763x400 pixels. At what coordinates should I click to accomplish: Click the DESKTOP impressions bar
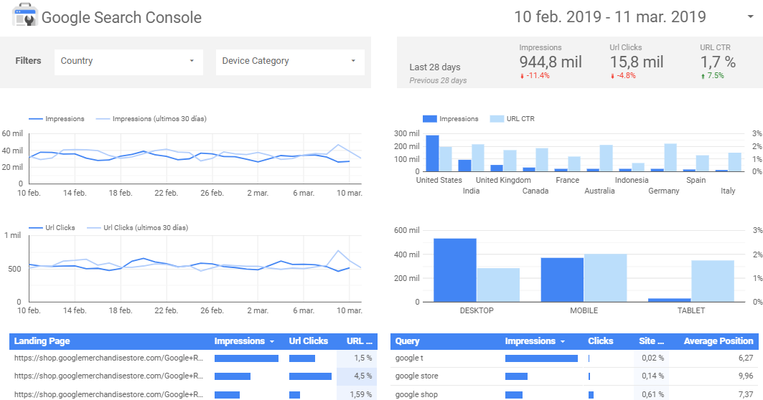click(455, 270)
